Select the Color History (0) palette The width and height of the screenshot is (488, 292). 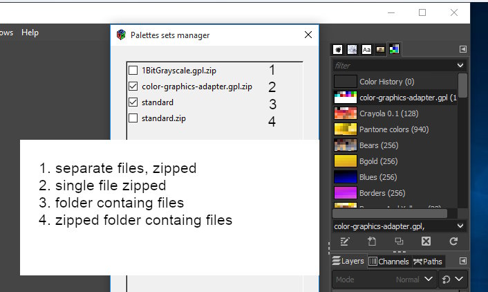pos(395,82)
